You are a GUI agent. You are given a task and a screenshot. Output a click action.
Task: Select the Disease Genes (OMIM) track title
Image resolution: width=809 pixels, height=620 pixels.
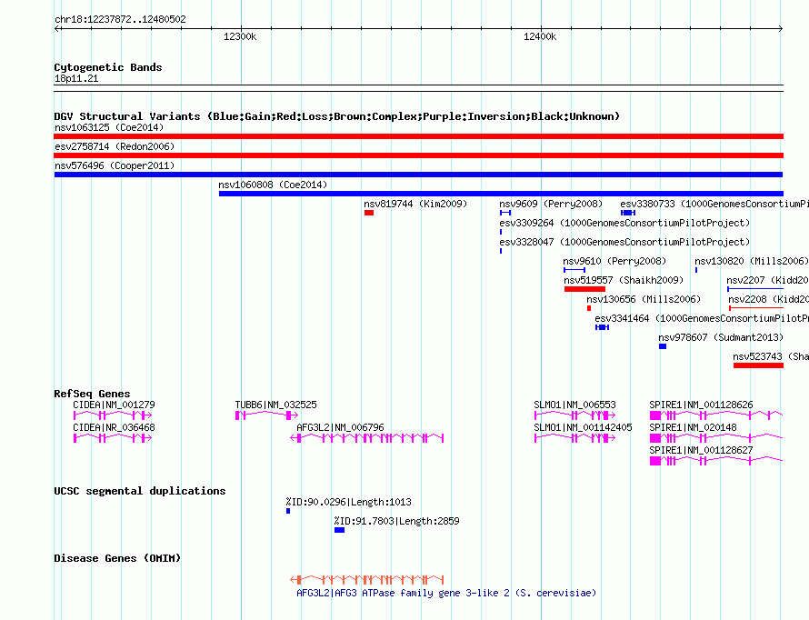pyautogui.click(x=117, y=558)
